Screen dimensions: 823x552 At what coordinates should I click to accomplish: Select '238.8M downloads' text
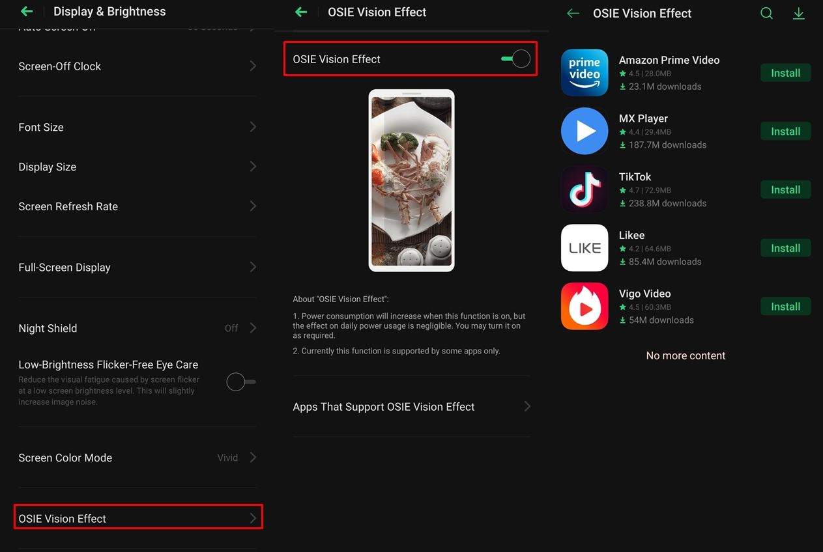point(667,203)
